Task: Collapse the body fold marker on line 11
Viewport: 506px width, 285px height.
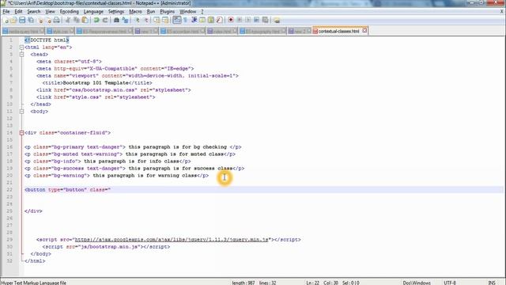Action: pos(21,111)
